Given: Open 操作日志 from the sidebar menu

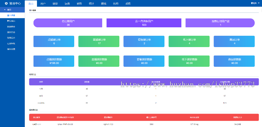Looking at the screenshot, I should [x=11, y=32].
